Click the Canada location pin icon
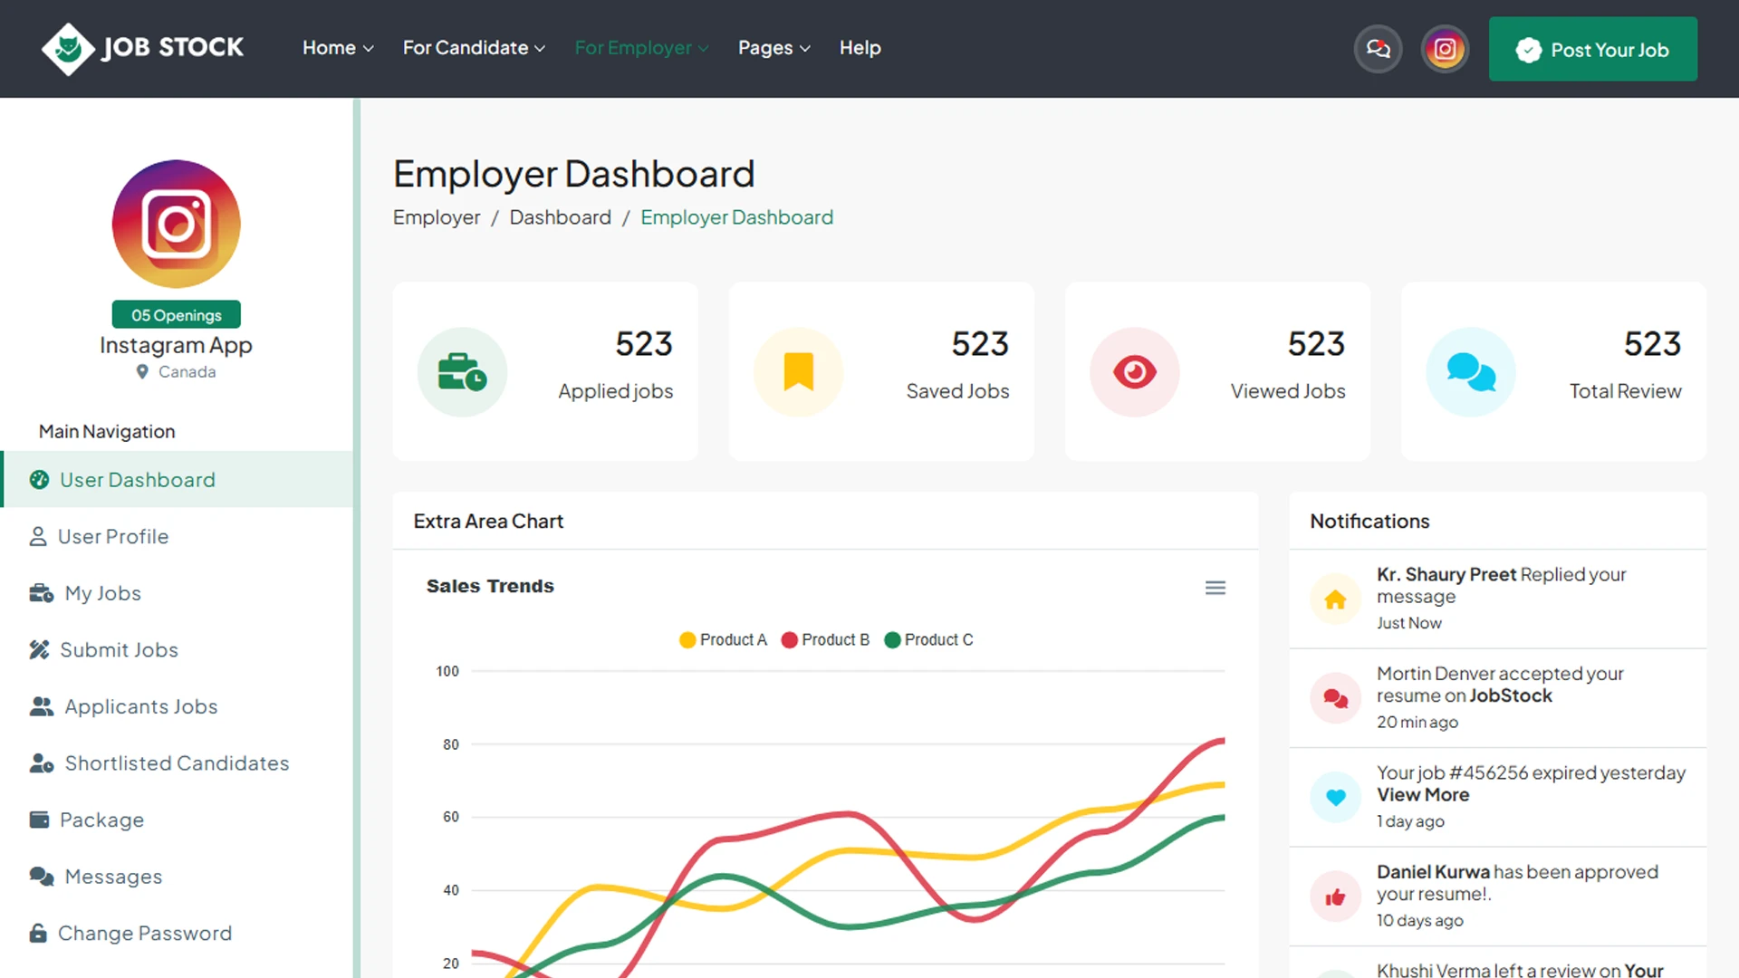Image resolution: width=1739 pixels, height=978 pixels. [x=142, y=371]
